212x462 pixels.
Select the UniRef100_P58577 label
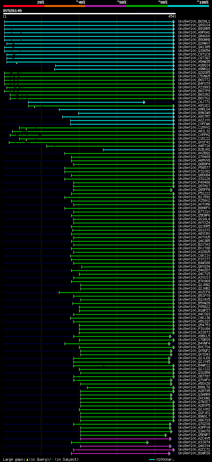[x=194, y=168]
